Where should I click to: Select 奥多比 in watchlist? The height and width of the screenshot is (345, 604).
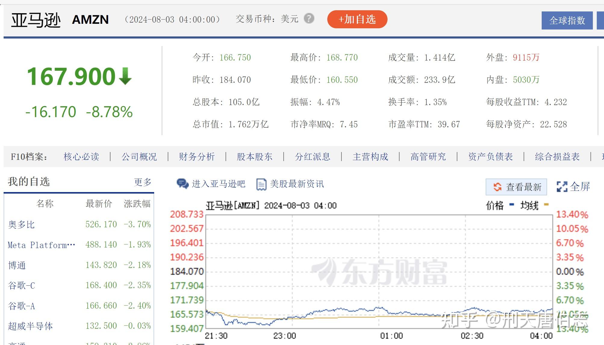[21, 225]
